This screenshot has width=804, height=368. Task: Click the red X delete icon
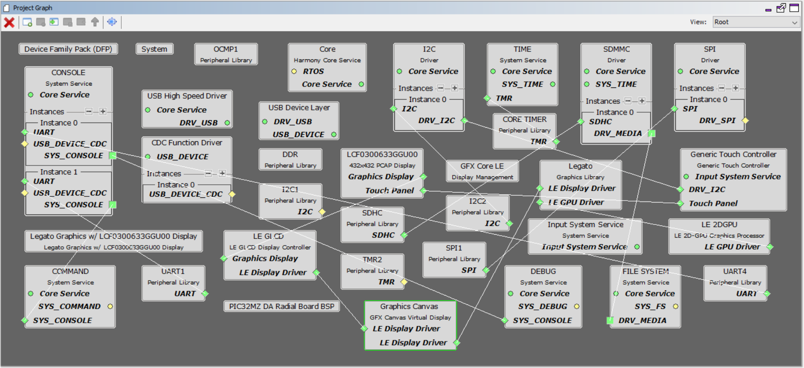[9, 22]
